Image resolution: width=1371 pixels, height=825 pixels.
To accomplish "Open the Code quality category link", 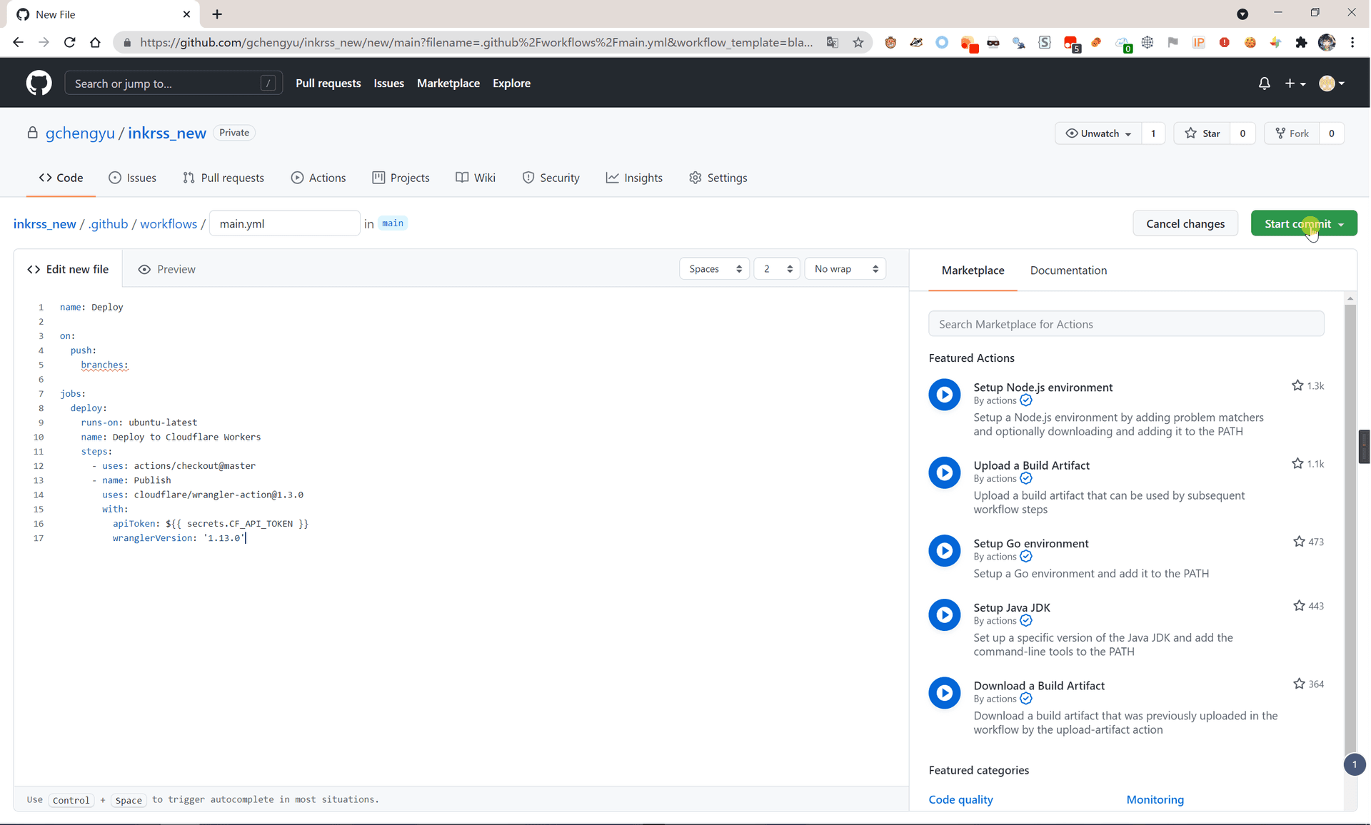I will (x=960, y=799).
